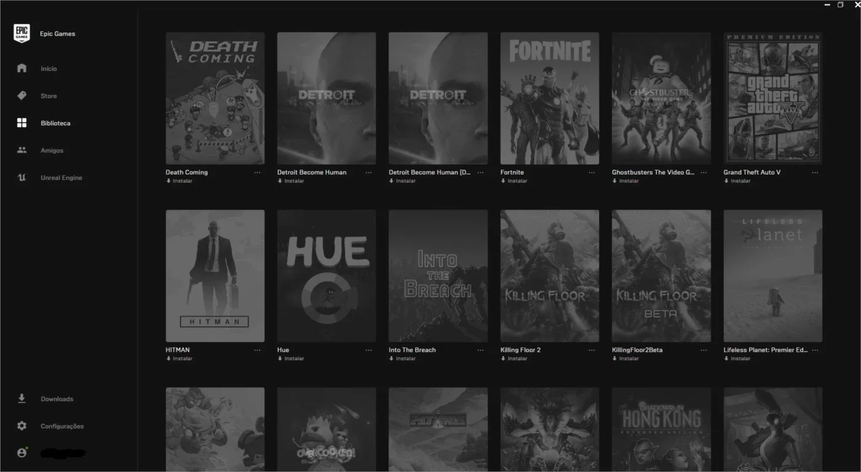Click the Into The Breach title text
This screenshot has height=472, width=861.
tap(412, 350)
